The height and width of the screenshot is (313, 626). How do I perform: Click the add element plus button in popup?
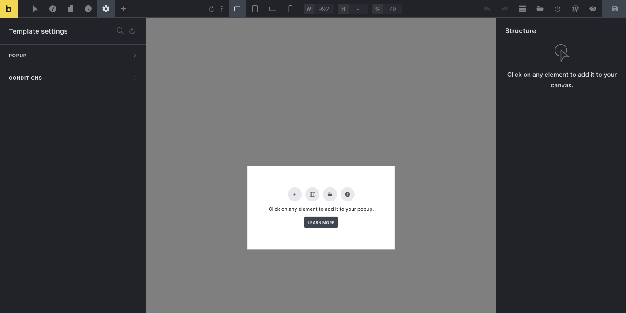[x=295, y=194]
